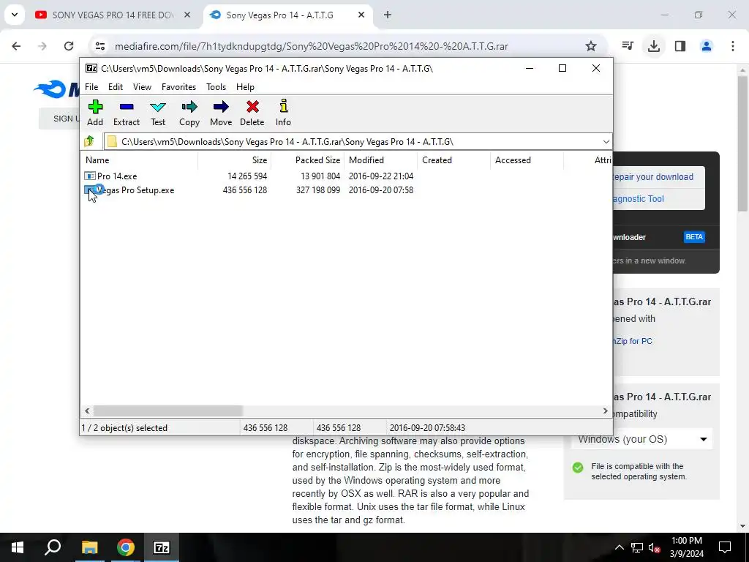Image resolution: width=749 pixels, height=562 pixels.
Task: Open the Info toolbar icon
Action: tap(283, 106)
